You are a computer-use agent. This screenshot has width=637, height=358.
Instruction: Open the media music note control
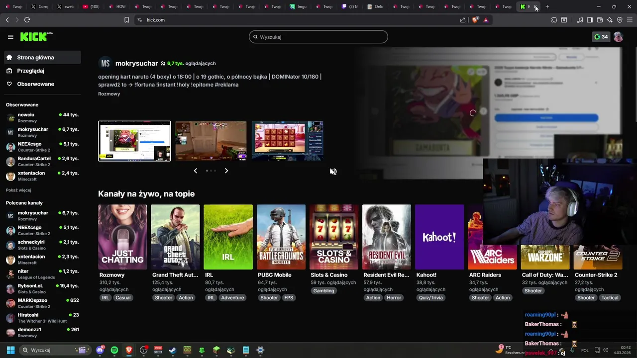coord(580,20)
